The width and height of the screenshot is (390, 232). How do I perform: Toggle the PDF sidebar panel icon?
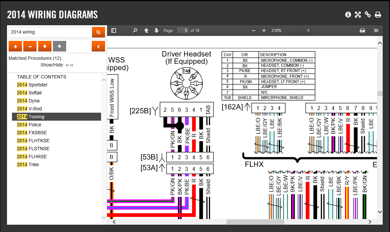[114, 31]
